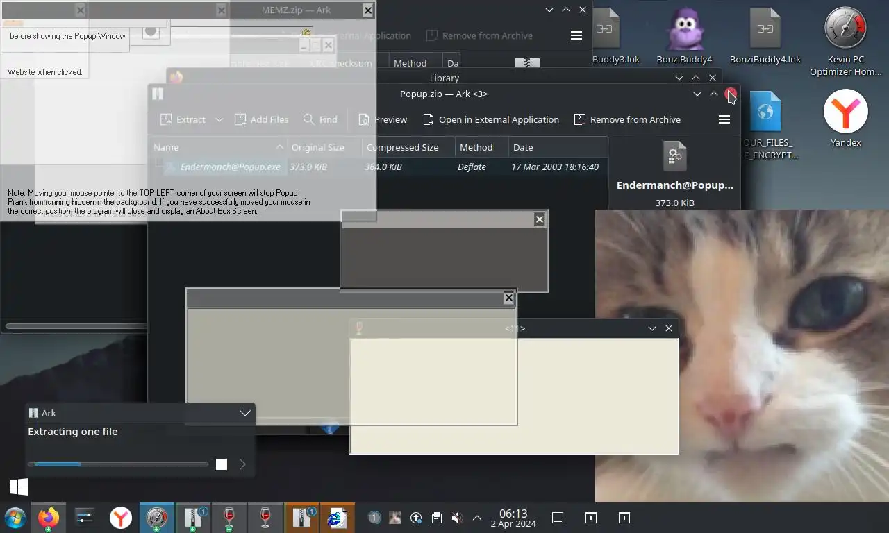Click the extraction progress bar

(117, 464)
